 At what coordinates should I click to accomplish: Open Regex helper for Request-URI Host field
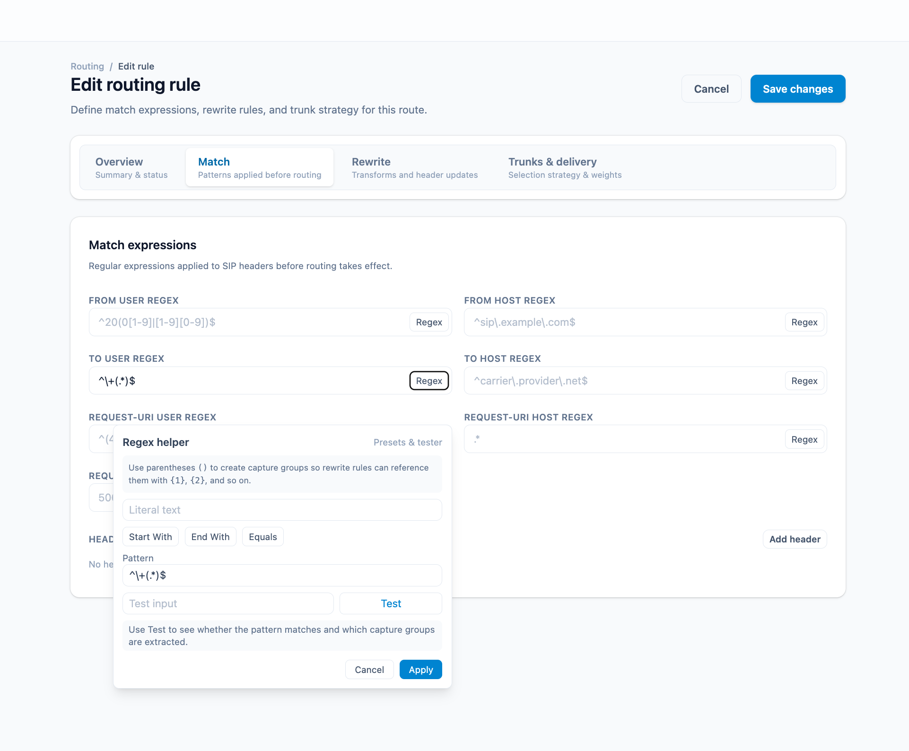coord(804,439)
